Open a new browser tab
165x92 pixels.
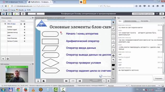click(x=55, y=2)
